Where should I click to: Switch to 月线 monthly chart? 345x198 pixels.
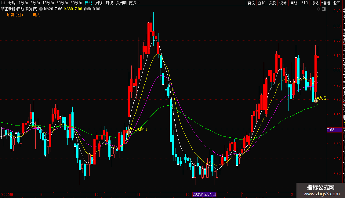click(109, 3)
